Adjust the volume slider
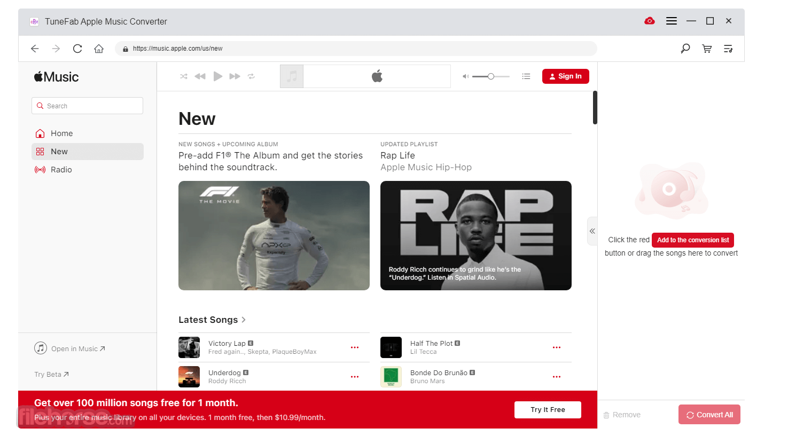The width and height of the screenshot is (788, 444). click(491, 76)
